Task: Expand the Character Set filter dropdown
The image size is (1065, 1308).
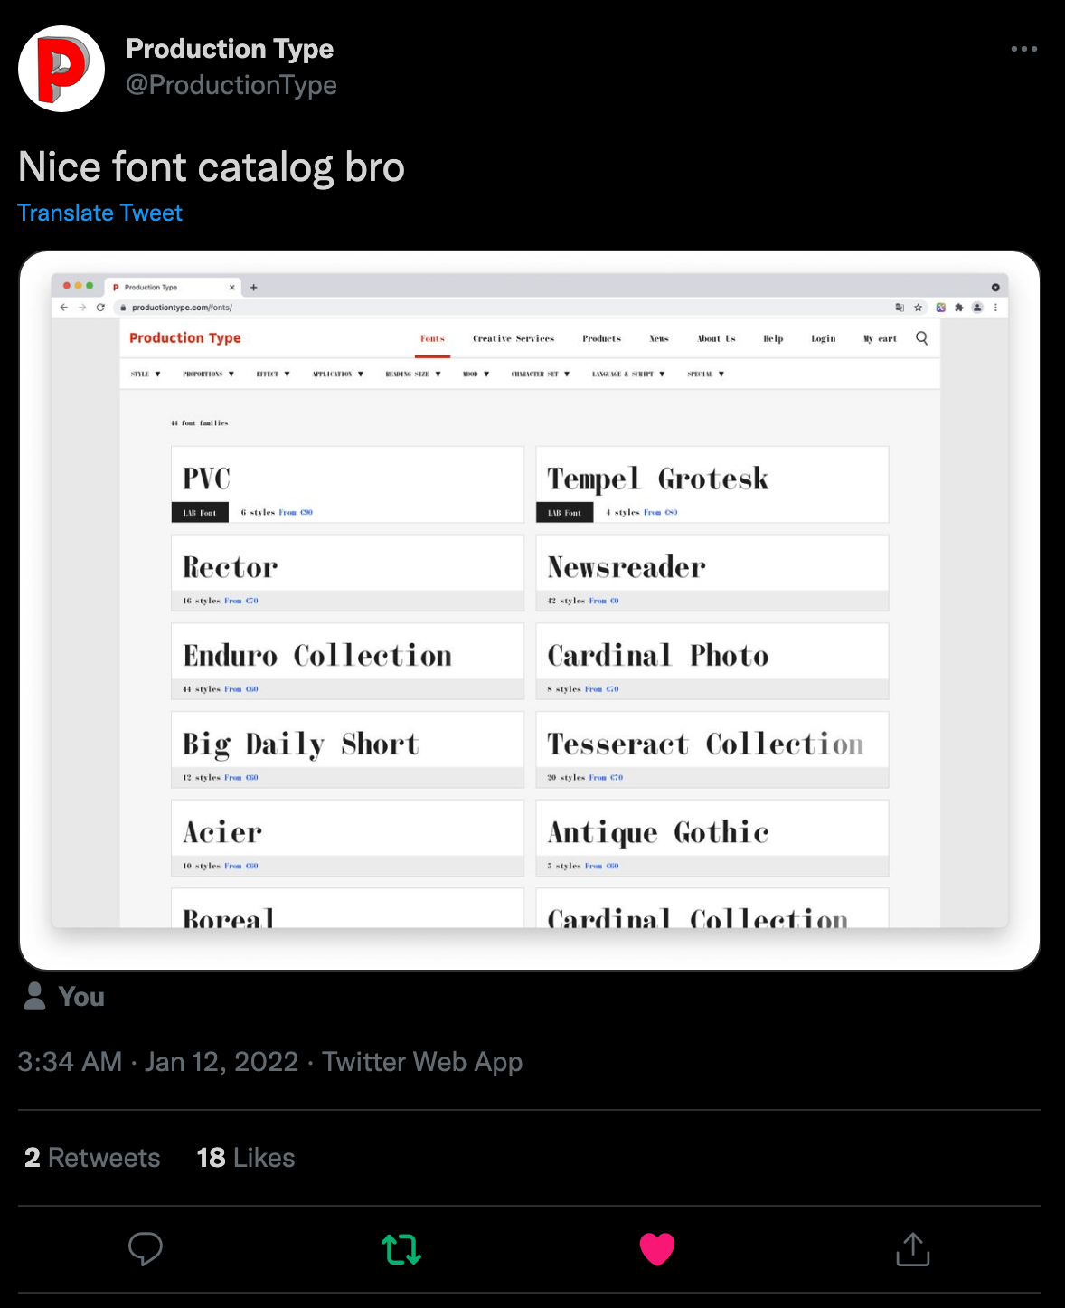Action: 541,374
